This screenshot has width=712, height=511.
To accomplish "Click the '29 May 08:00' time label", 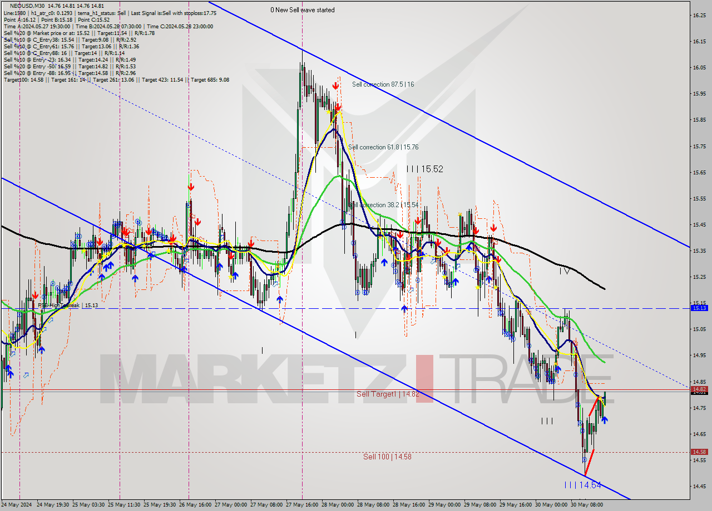I will tap(479, 505).
